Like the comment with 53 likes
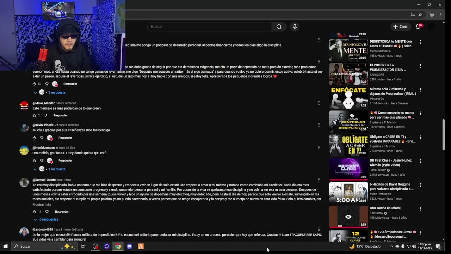Screen dimensions: 451x254 pyautogui.click(x=34, y=84)
